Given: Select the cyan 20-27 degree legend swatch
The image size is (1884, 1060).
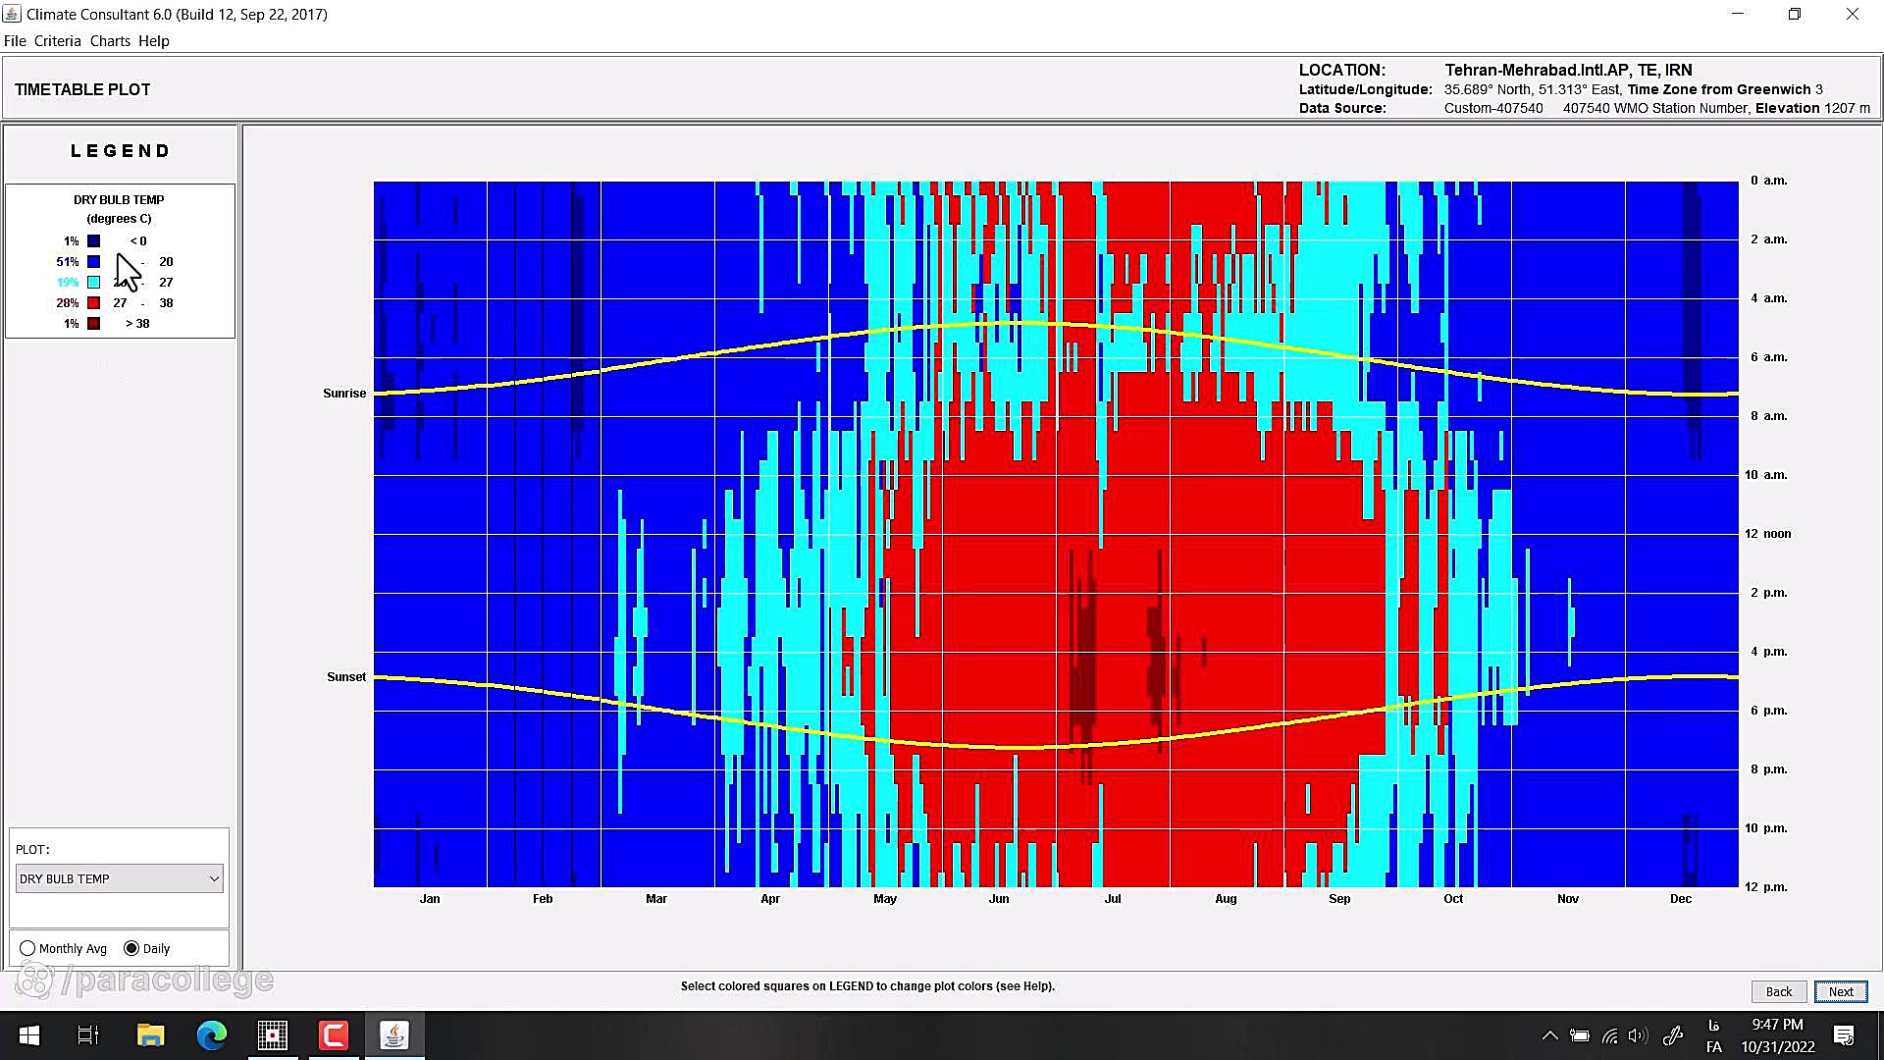Looking at the screenshot, I should tap(93, 283).
